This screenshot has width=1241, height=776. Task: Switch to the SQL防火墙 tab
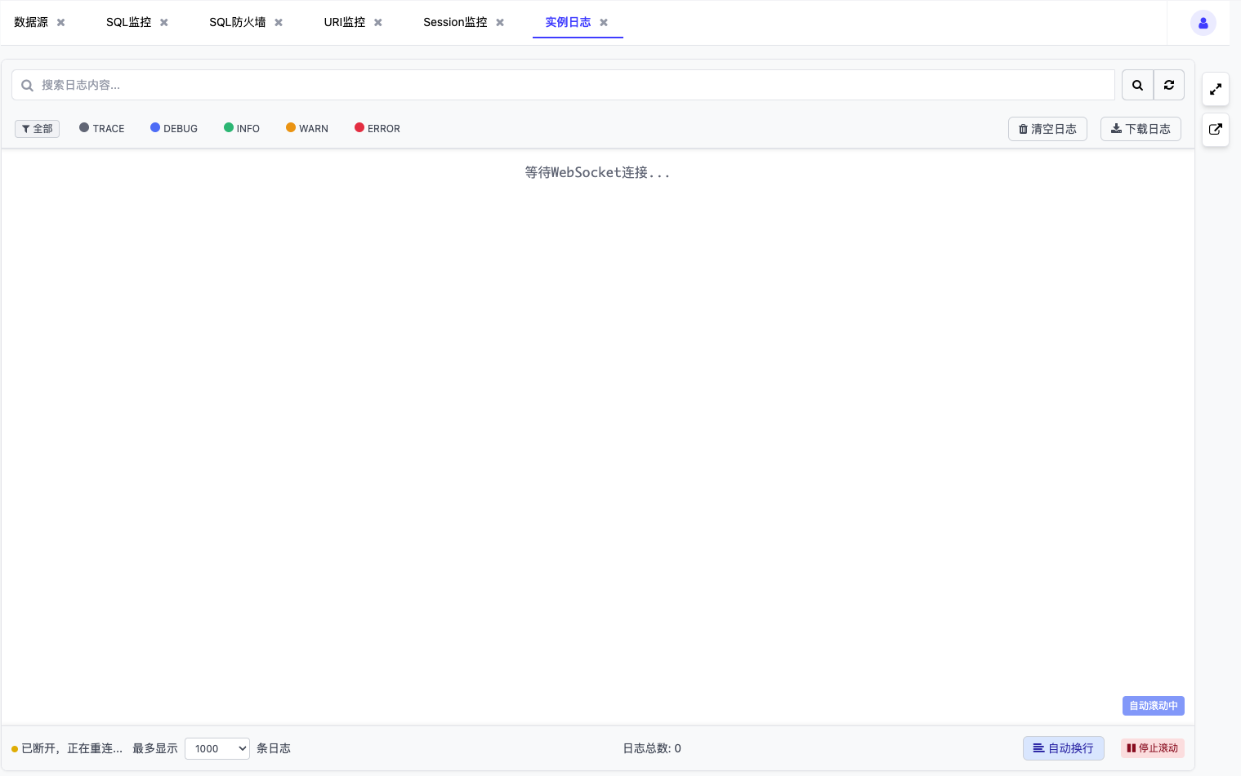pyautogui.click(x=238, y=22)
